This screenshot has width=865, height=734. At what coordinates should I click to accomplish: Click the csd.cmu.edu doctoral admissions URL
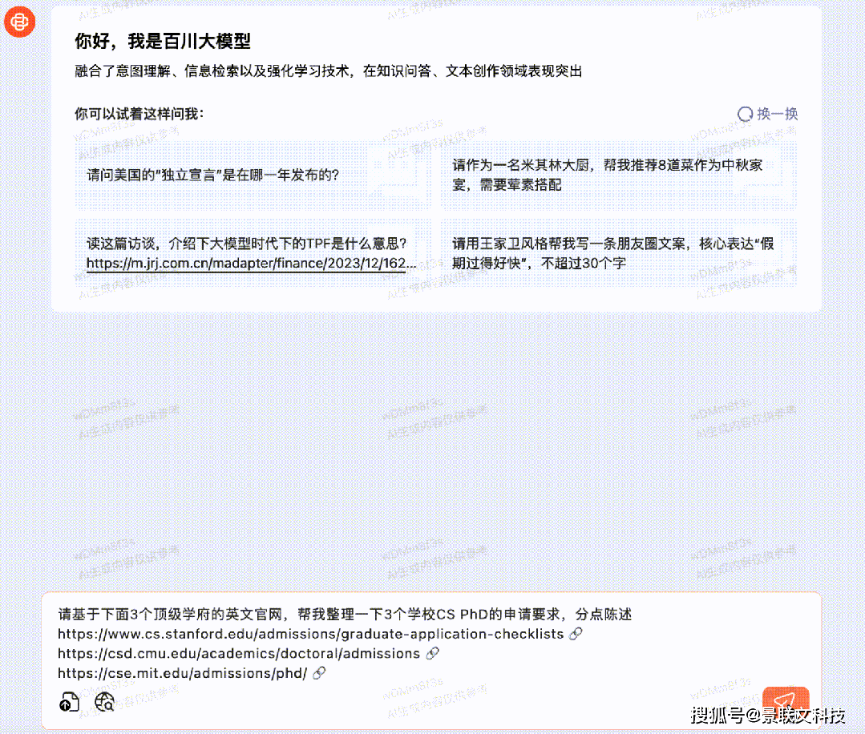pos(238,653)
